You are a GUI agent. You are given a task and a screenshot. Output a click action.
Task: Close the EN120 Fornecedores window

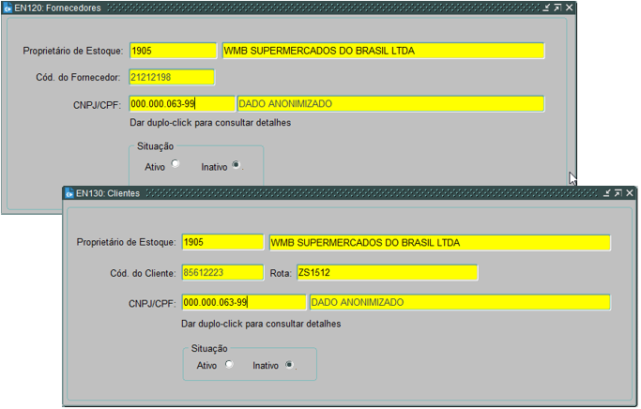569,8
